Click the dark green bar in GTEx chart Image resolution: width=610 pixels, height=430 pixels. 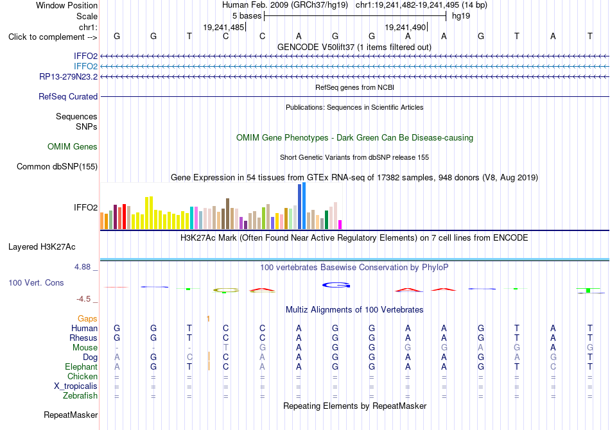coord(326,219)
